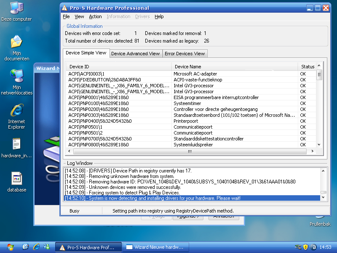This screenshot has height=253, width=337.
Task: Switch to Error Devices View tab
Action: coord(185,54)
